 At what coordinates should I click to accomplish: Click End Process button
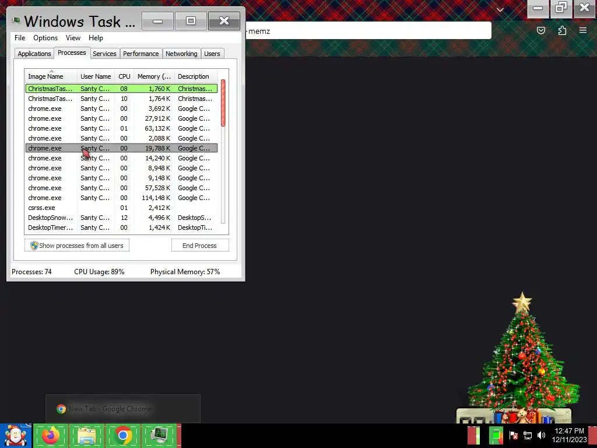pyautogui.click(x=199, y=246)
